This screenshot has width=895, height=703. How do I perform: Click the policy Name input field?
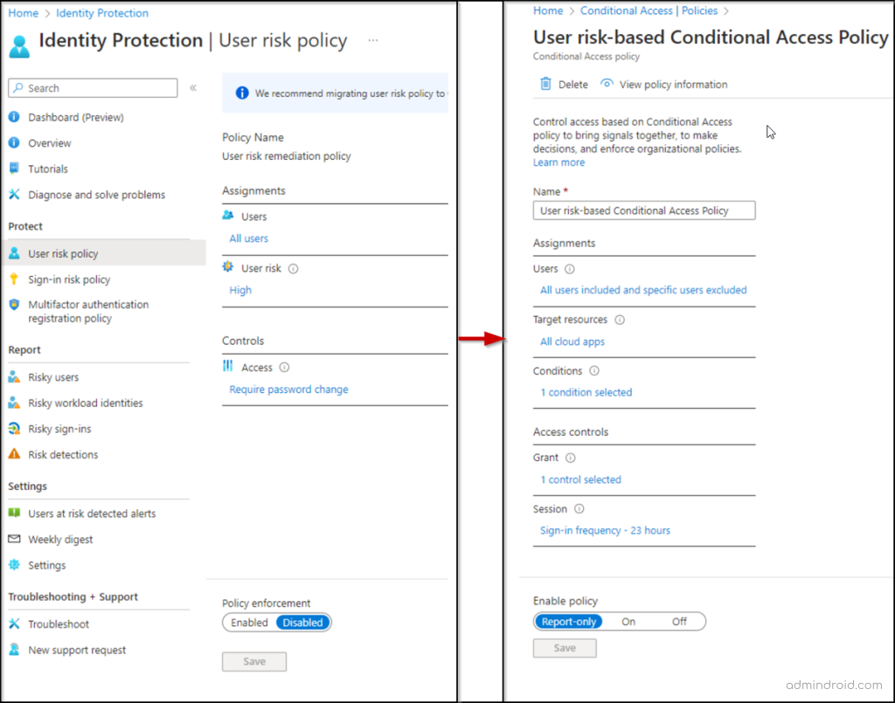click(x=643, y=210)
